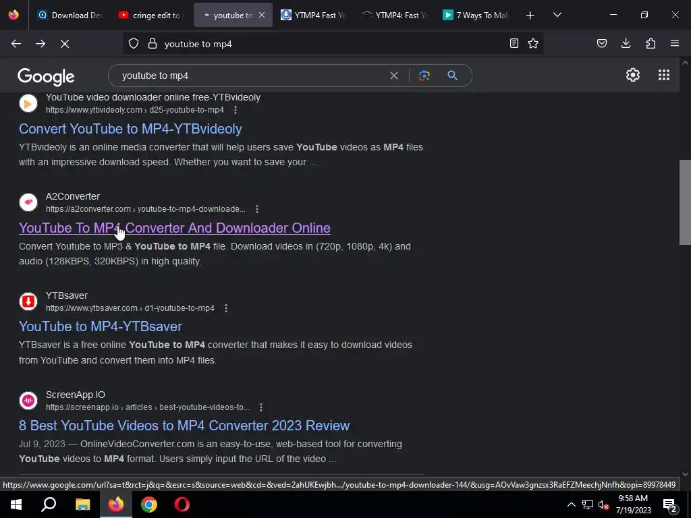691x518 pixels.
Task: Click the address bar showing youtube to mp4
Action: click(333, 44)
